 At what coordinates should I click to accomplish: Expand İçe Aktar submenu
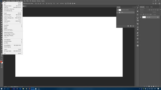click(x=13, y=43)
